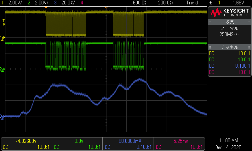
Task: Click the right grip dots on チャネル header
Action: 249,47
